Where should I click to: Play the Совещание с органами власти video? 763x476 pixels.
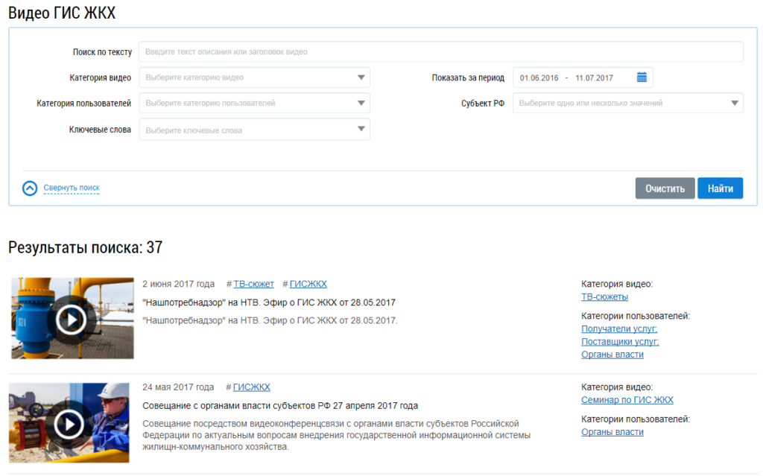click(x=69, y=423)
